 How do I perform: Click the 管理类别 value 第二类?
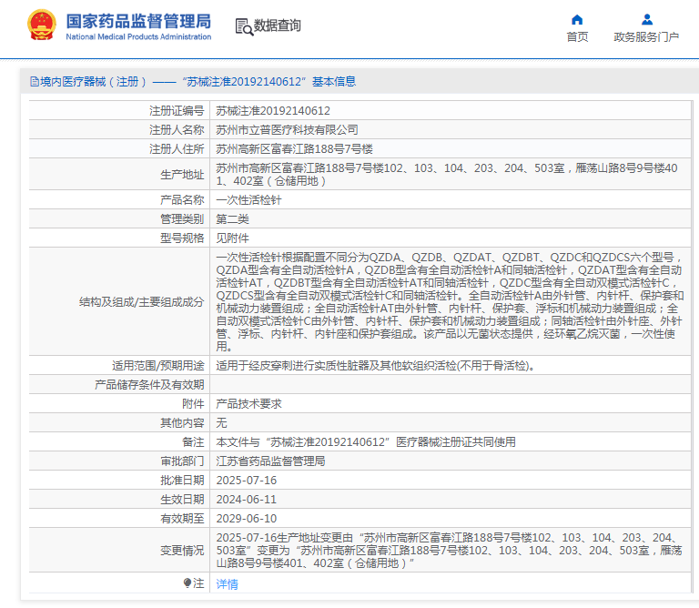[x=232, y=218]
